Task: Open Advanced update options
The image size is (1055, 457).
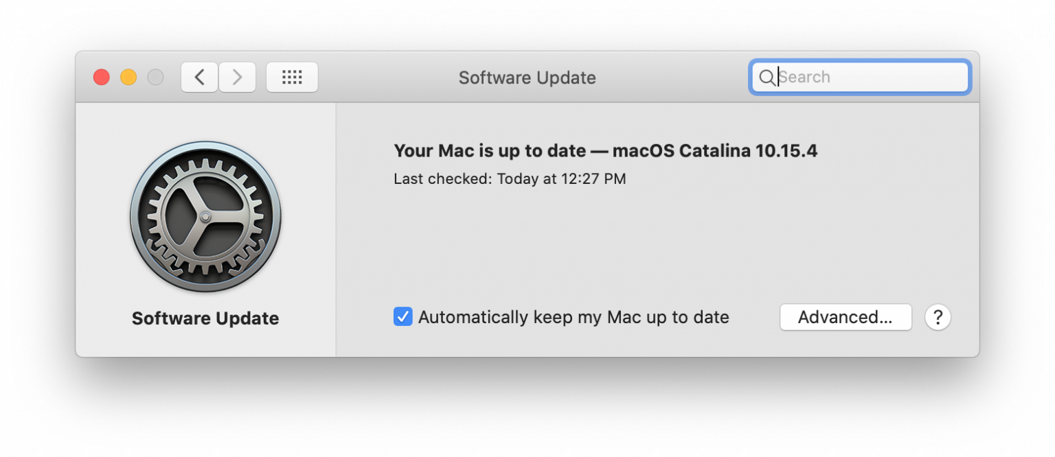Action: 846,317
